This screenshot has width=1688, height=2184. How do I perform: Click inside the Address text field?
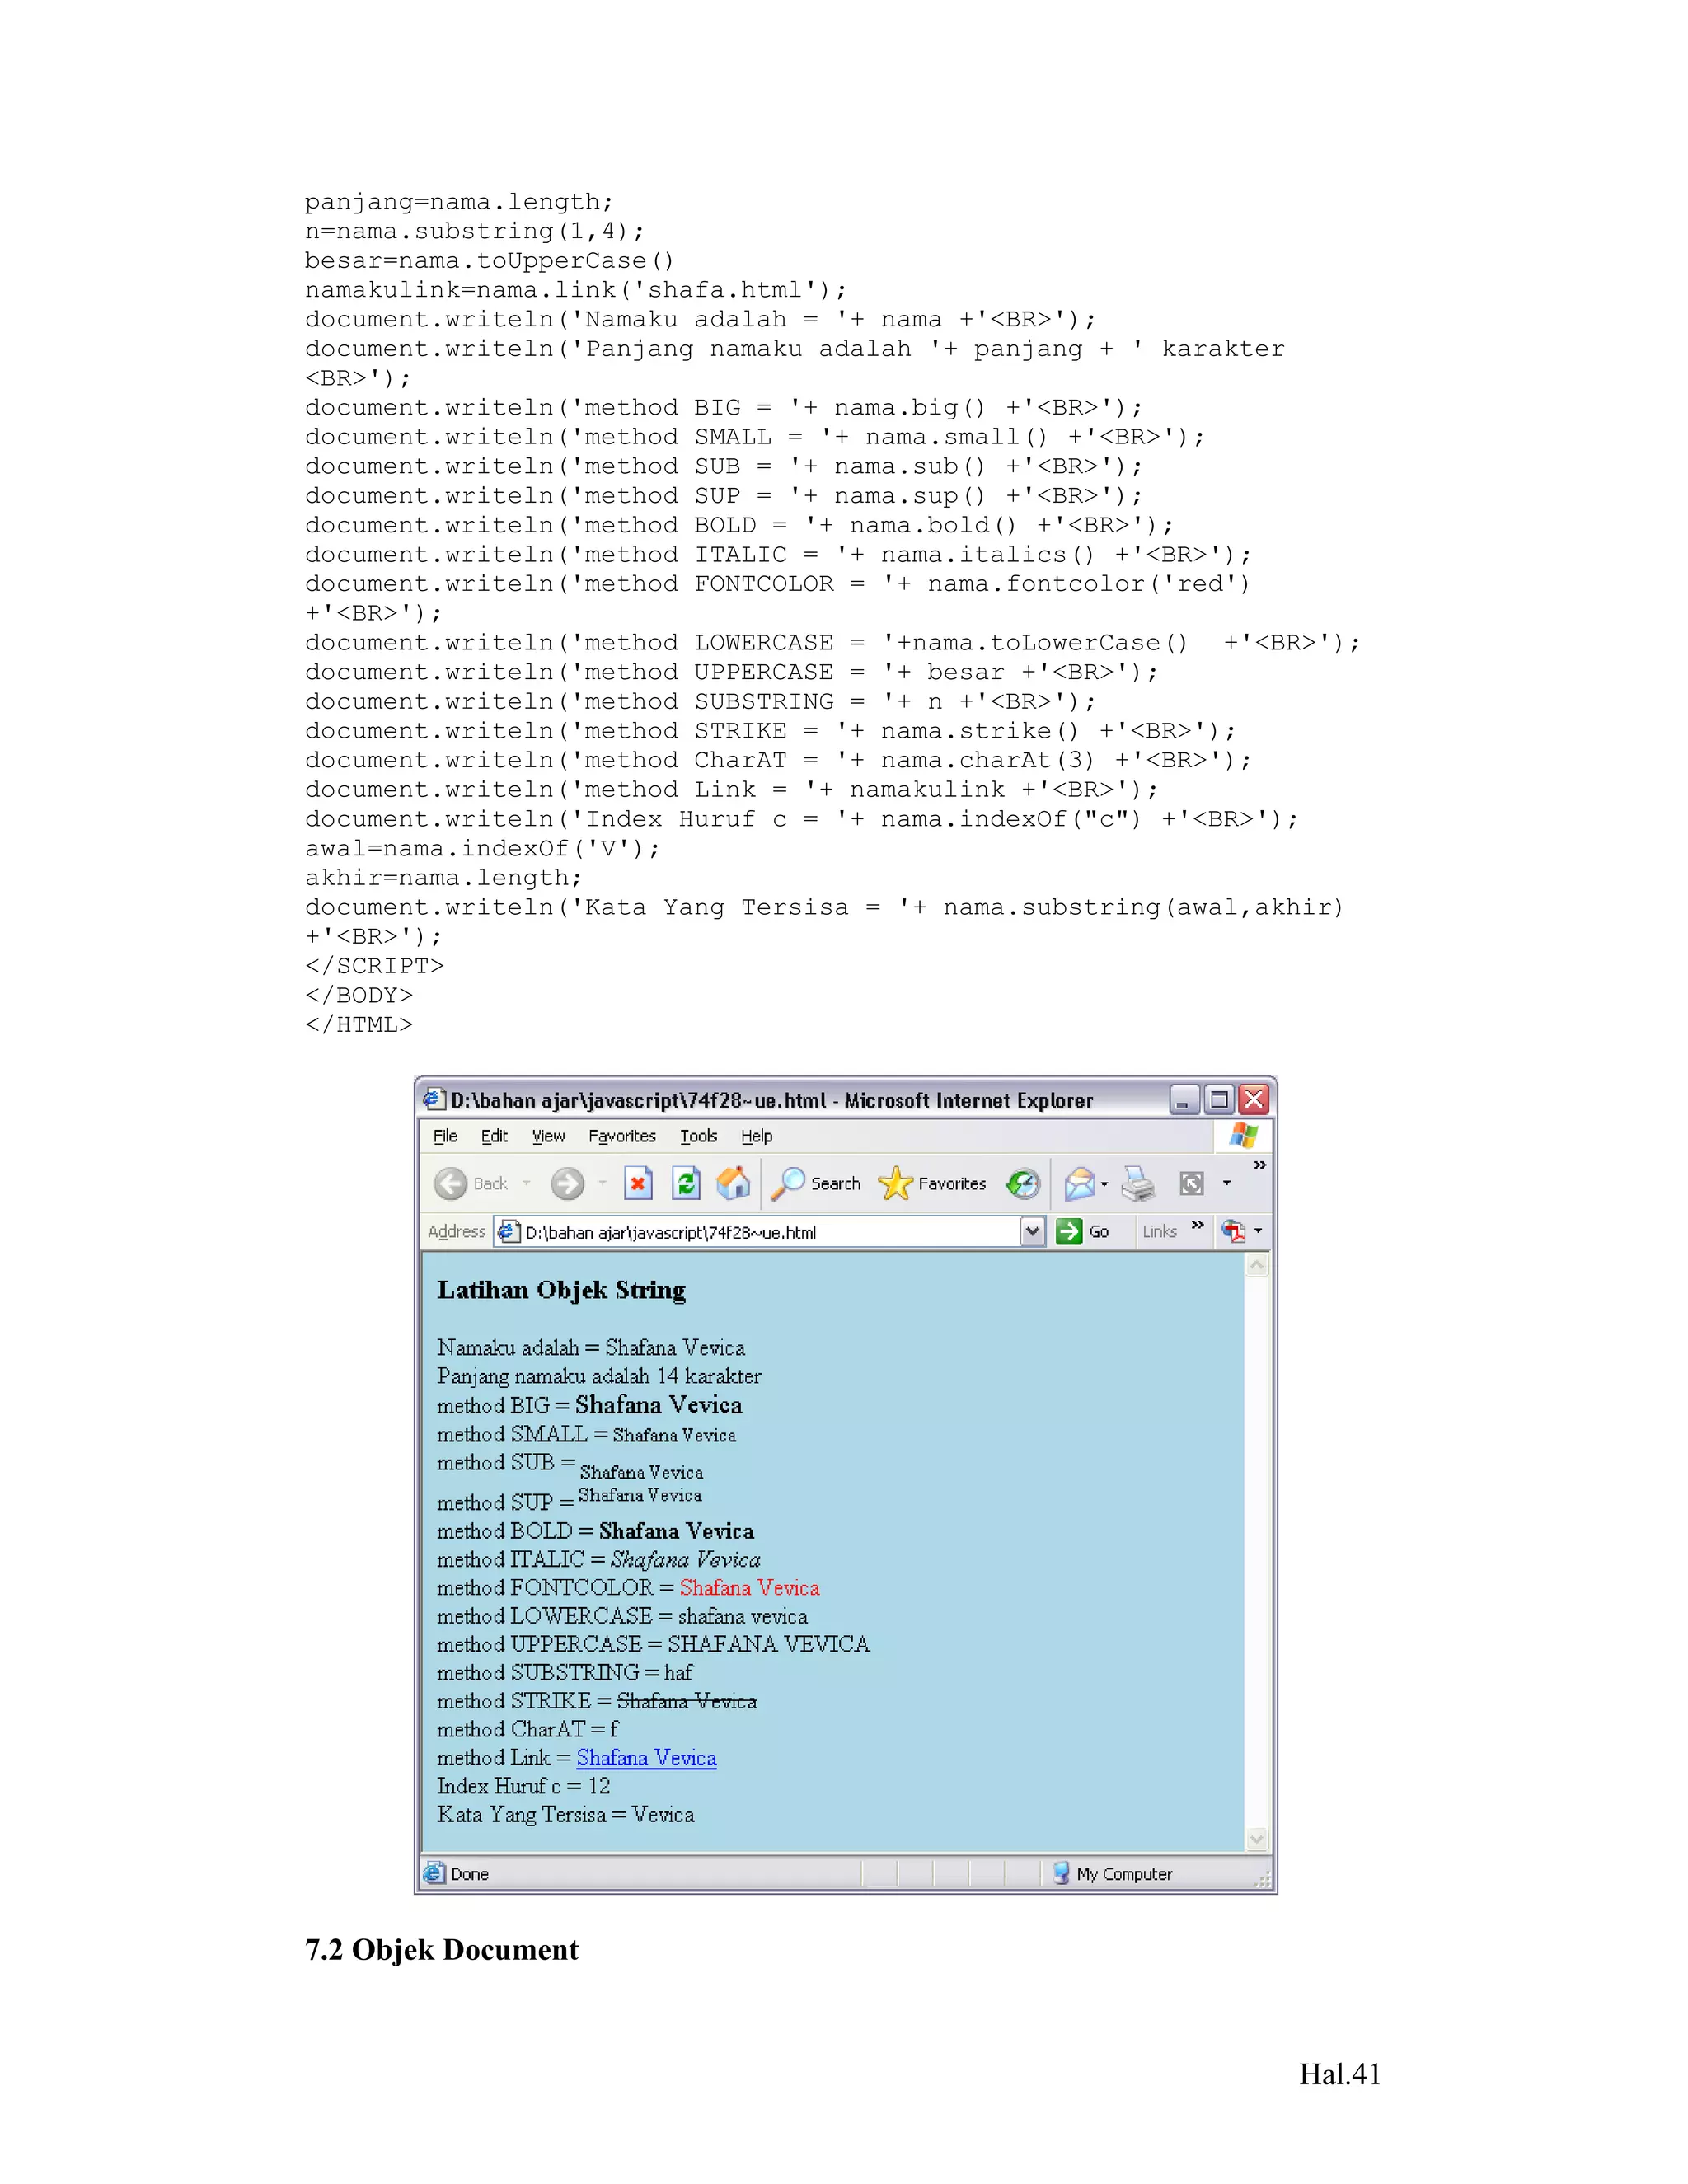[770, 1232]
